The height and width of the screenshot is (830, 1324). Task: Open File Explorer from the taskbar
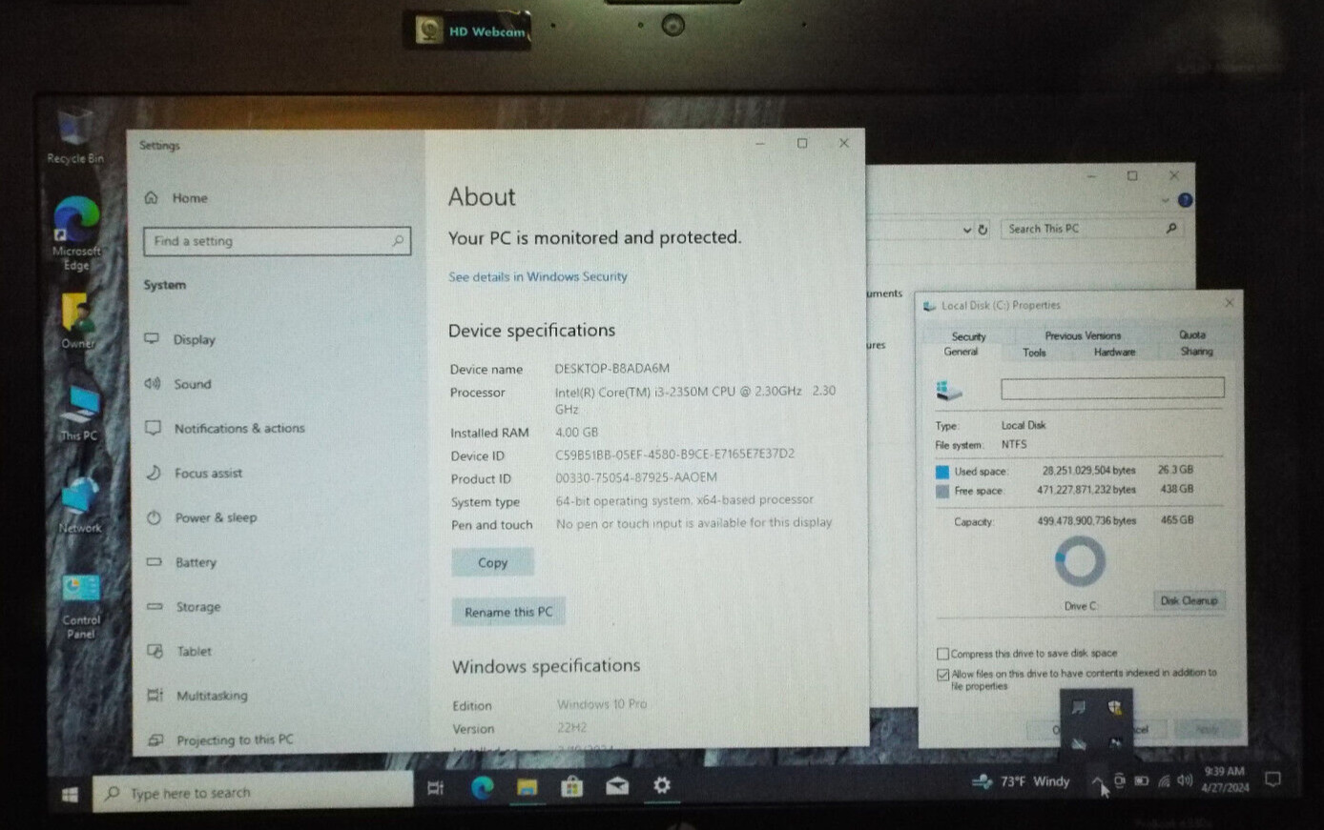(x=528, y=787)
